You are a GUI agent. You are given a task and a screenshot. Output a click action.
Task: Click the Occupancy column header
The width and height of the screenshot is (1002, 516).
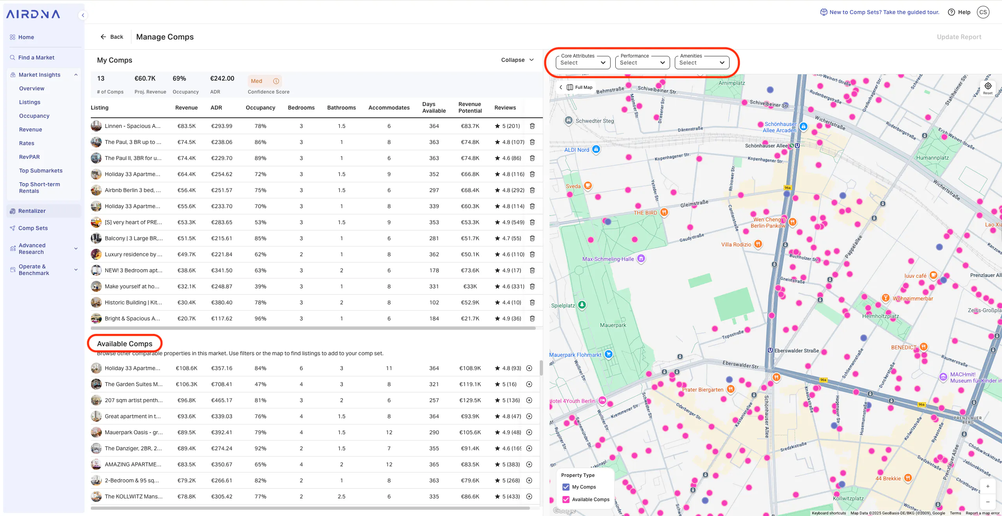[x=260, y=108]
